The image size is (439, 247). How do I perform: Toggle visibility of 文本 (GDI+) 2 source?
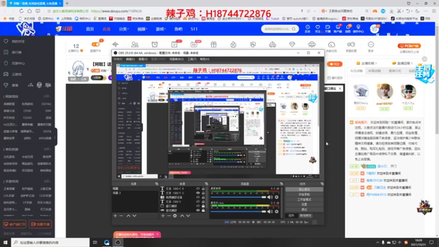click(x=198, y=193)
